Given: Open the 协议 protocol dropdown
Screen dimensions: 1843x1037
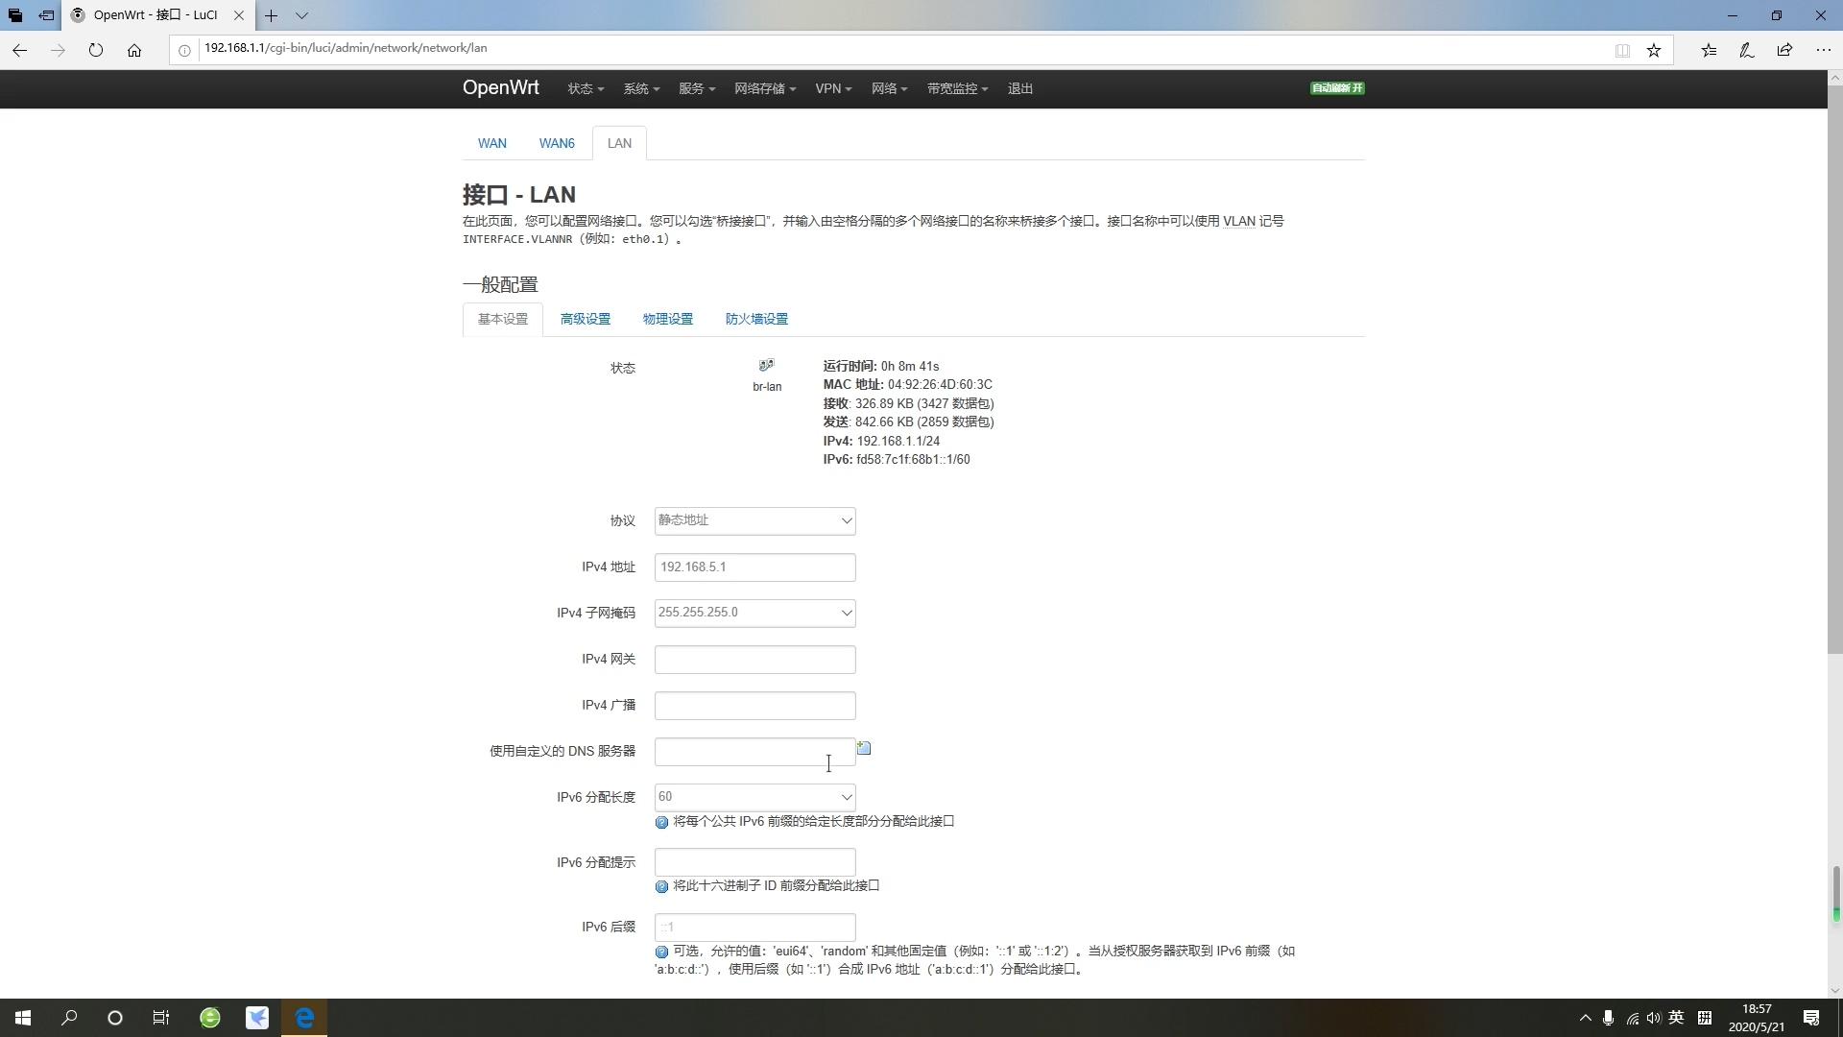Looking at the screenshot, I should 754,520.
